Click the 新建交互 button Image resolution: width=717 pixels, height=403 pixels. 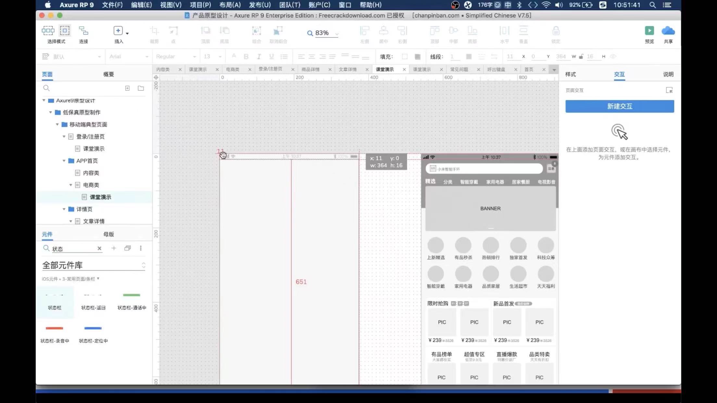point(619,106)
